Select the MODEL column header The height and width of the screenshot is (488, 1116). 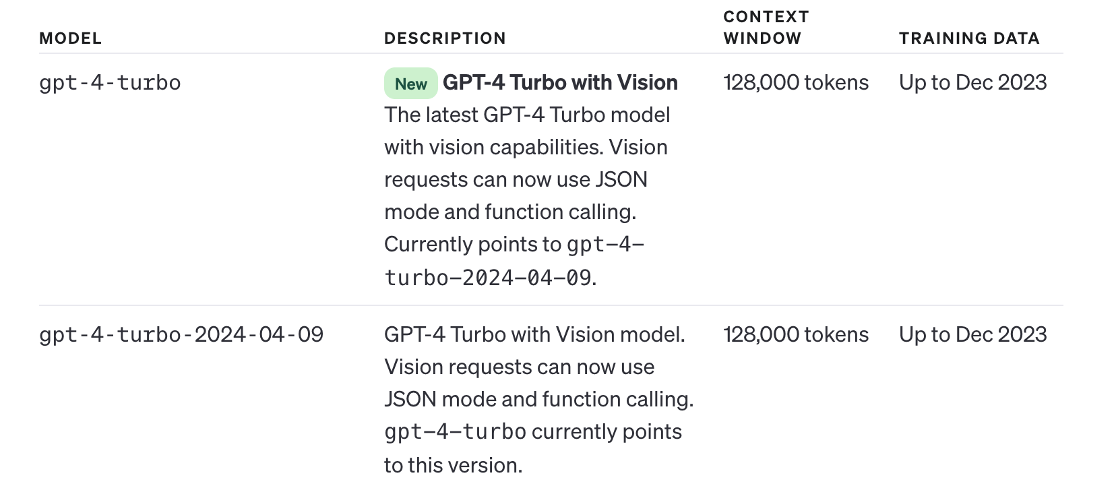click(x=71, y=38)
